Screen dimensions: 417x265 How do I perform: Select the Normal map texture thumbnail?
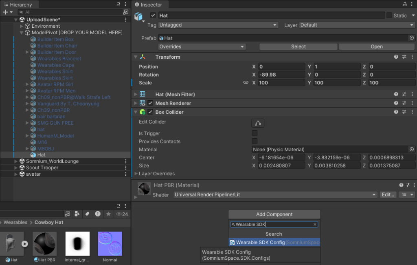click(x=110, y=244)
